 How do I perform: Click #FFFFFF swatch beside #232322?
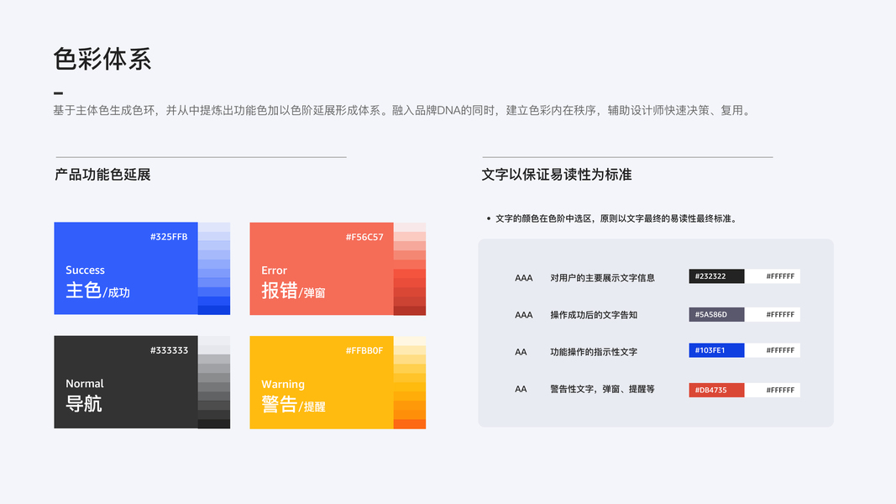pos(773,276)
